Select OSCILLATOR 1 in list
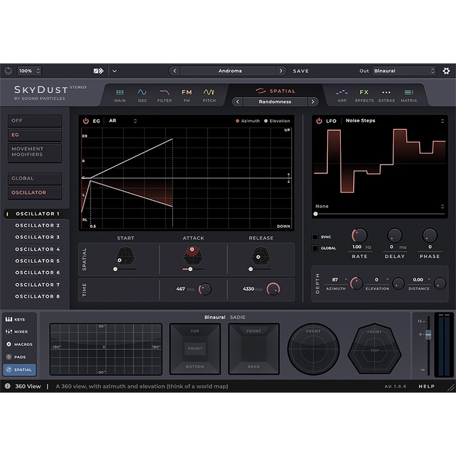Viewport: 456px width, 456px height. [x=37, y=214]
